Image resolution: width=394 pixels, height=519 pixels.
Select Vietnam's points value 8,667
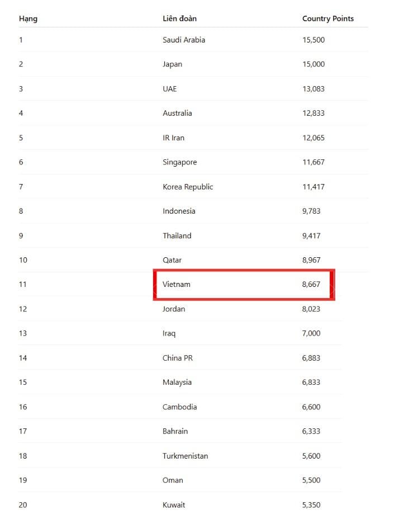[311, 284]
